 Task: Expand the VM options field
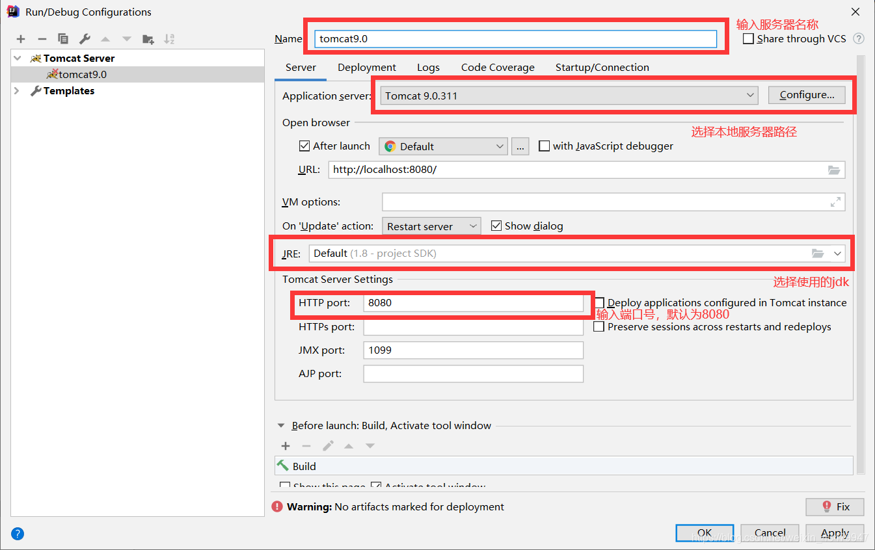click(835, 202)
